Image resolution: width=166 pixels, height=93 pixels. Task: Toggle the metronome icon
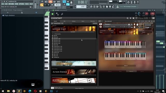pyautogui.click(x=42, y=2)
